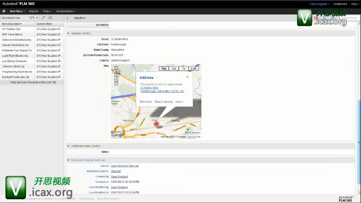The width and height of the screenshot is (361, 203).
Task: Open the map Terms of Use link
Action: pyautogui.click(x=194, y=137)
